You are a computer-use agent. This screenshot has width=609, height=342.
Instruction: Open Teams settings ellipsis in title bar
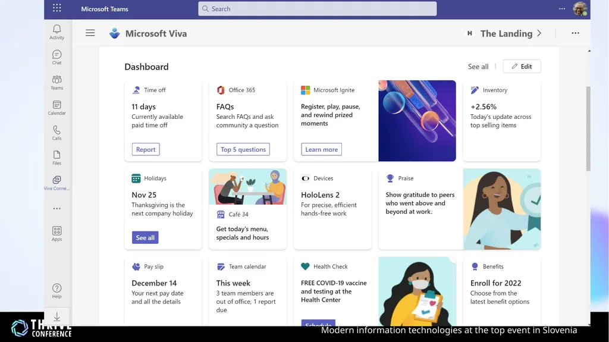(x=562, y=8)
